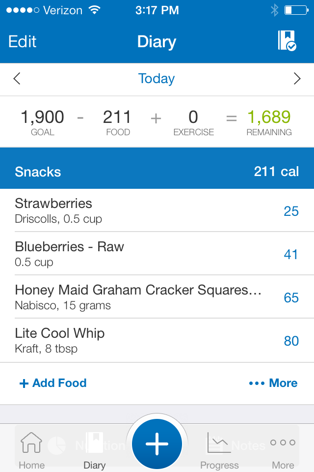Viewport: 314px width, 472px height.
Task: Go to the previous day arrow
Action: (17, 79)
